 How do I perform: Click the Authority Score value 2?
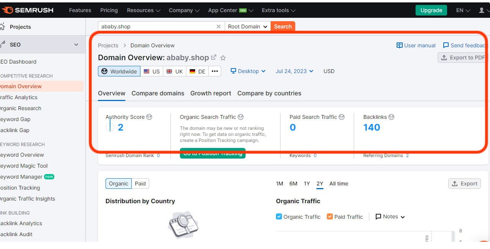(120, 128)
